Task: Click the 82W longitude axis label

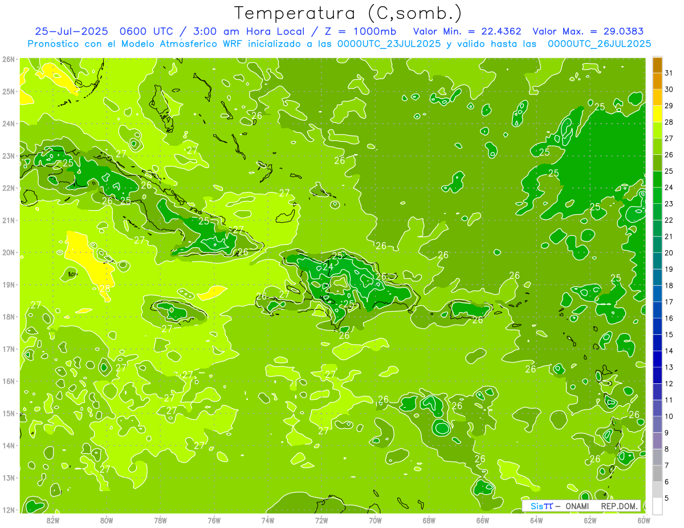Action: pos(52,520)
